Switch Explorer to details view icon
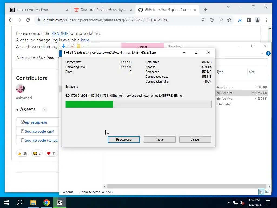The width and height of the screenshot is (277, 208). point(261,192)
